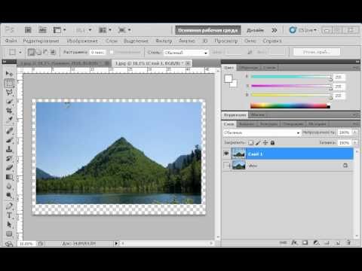
Task: Expand more workspaces with double chevron
Action: click(275, 30)
